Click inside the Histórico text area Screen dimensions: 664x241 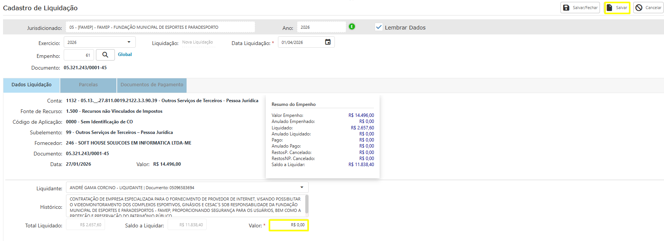pyautogui.click(x=185, y=206)
